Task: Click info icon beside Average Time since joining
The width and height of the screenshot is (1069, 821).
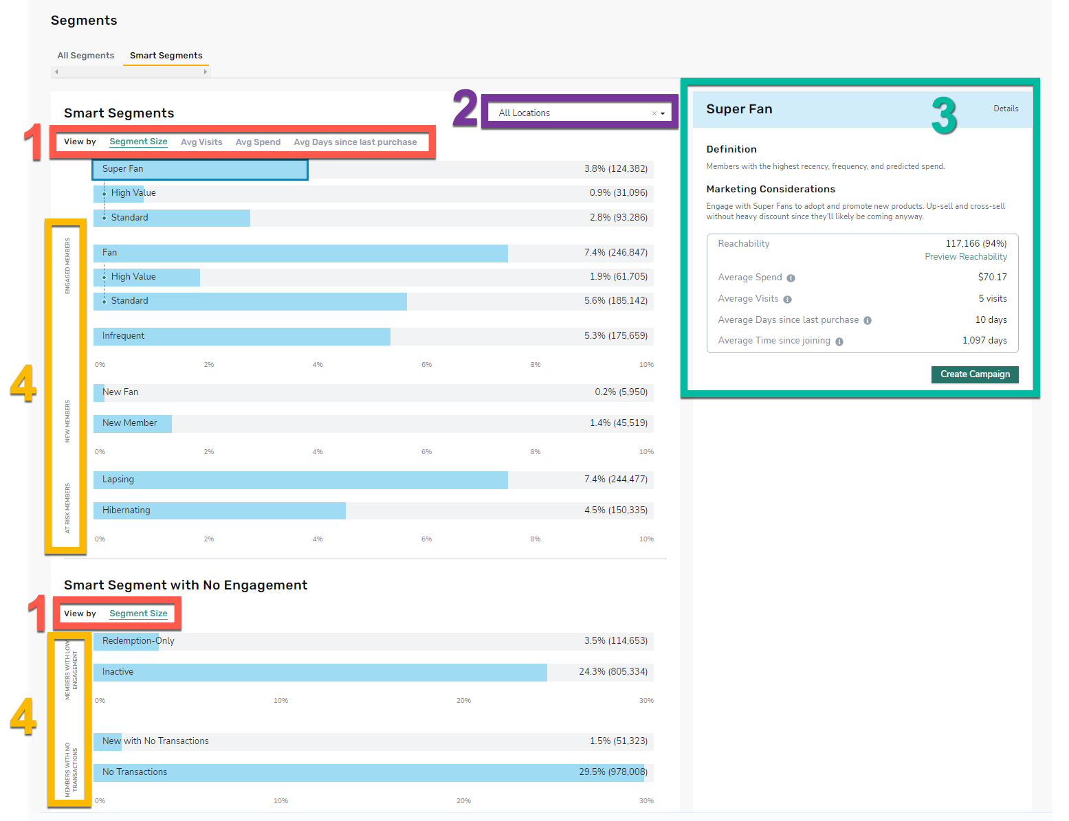Action: pos(839,341)
